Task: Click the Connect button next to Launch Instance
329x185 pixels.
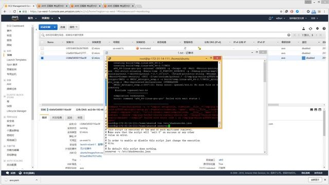Action: click(x=63, y=27)
